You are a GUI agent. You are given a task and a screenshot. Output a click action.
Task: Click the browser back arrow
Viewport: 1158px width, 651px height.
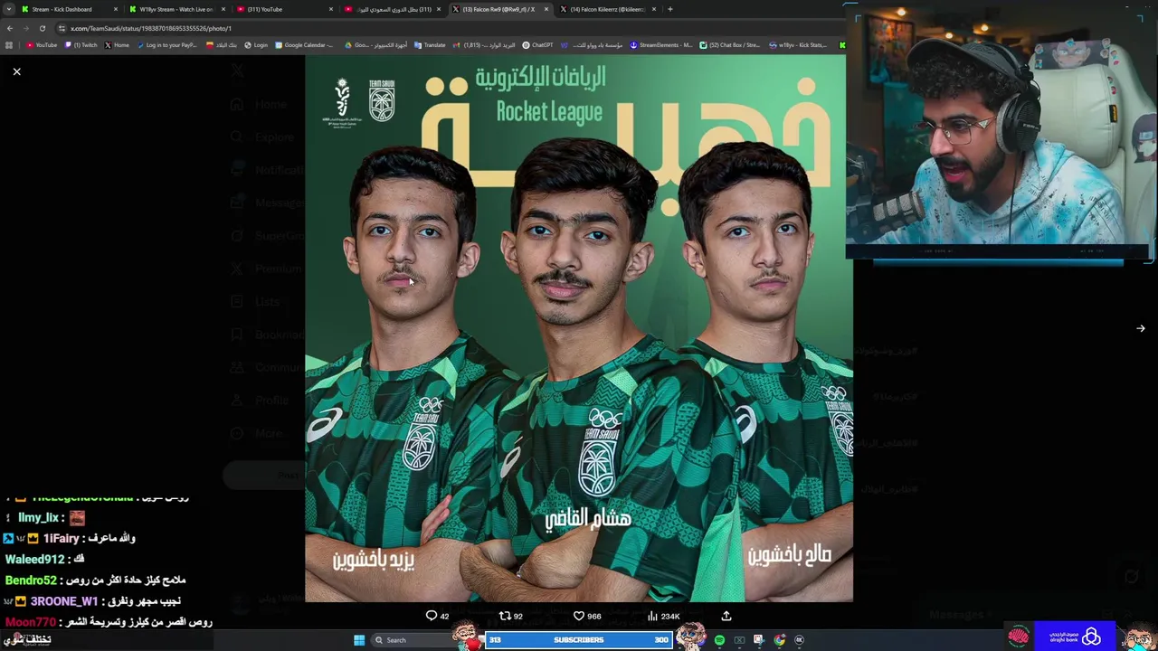pos(9,28)
